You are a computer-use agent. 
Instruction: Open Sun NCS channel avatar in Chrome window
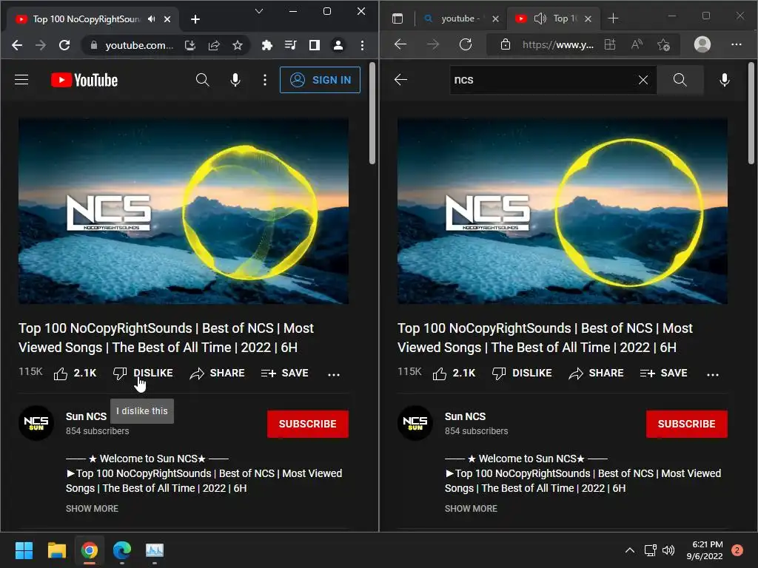[x=36, y=423]
